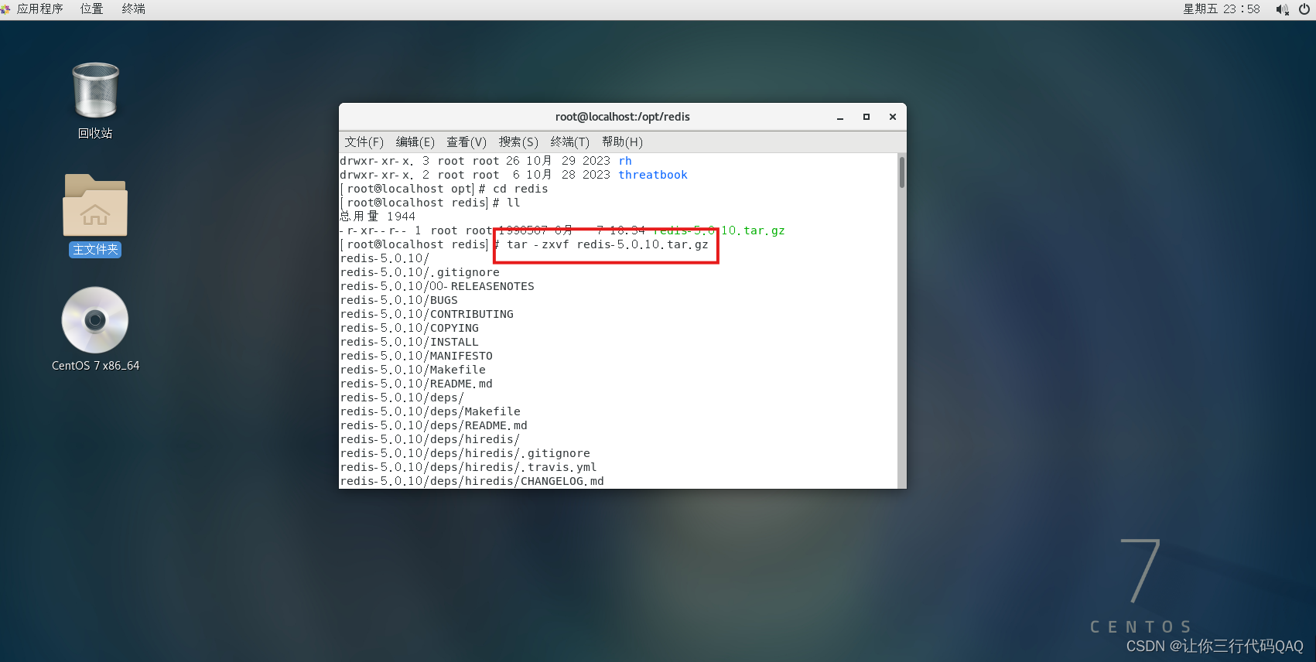Maximize the terminal window

pyautogui.click(x=867, y=118)
